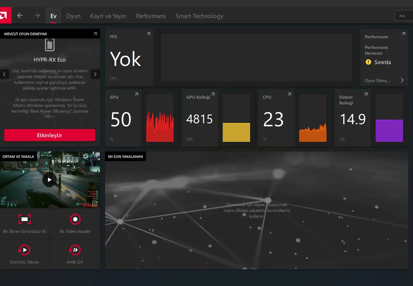Image resolution: width=413 pixels, height=286 pixels.
Task: Go back with the left arrow
Action: click(x=20, y=15)
